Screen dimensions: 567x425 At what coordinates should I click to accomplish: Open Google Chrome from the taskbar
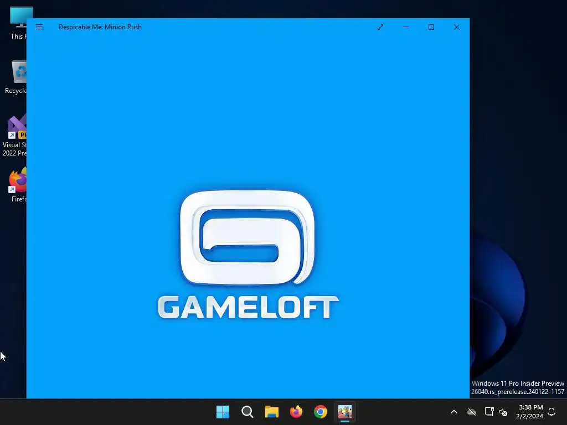click(321, 412)
